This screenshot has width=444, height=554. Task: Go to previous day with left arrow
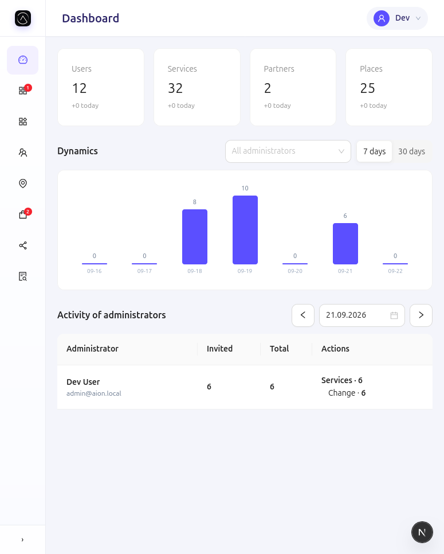303,315
